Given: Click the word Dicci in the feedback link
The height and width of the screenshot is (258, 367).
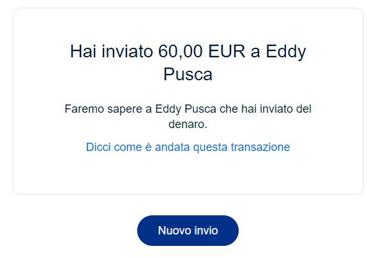Looking at the screenshot, I should tap(98, 147).
